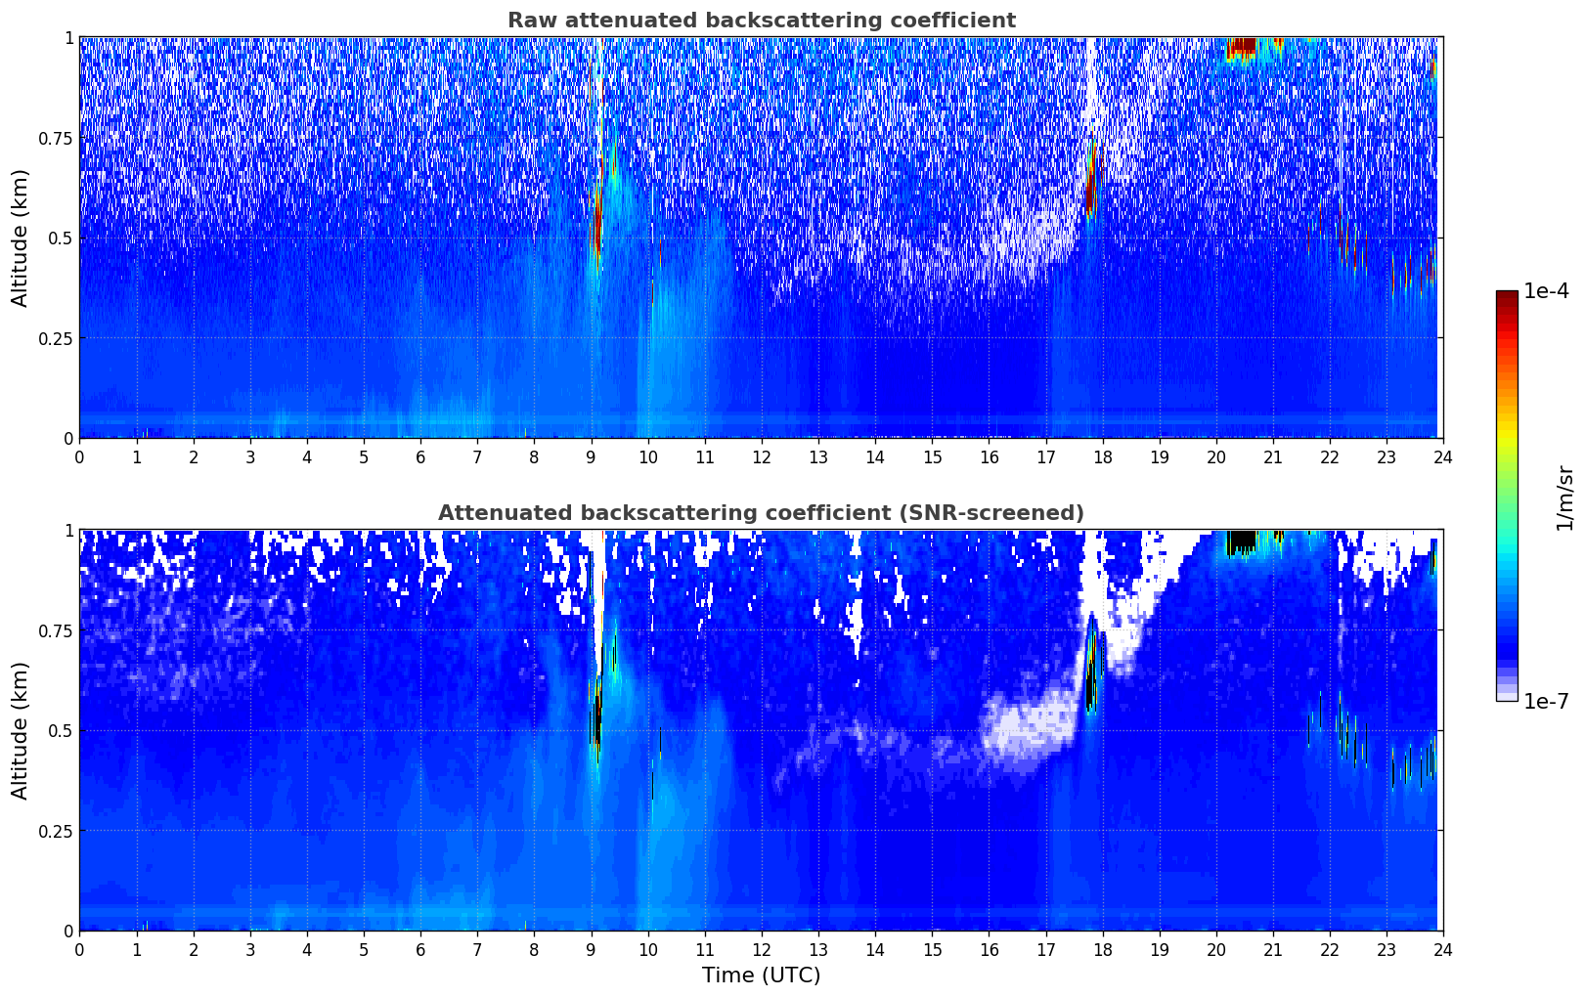Click the 'Raw attenuated backscattering coefficient' title
The height and width of the screenshot is (997, 1585).
coord(761,21)
